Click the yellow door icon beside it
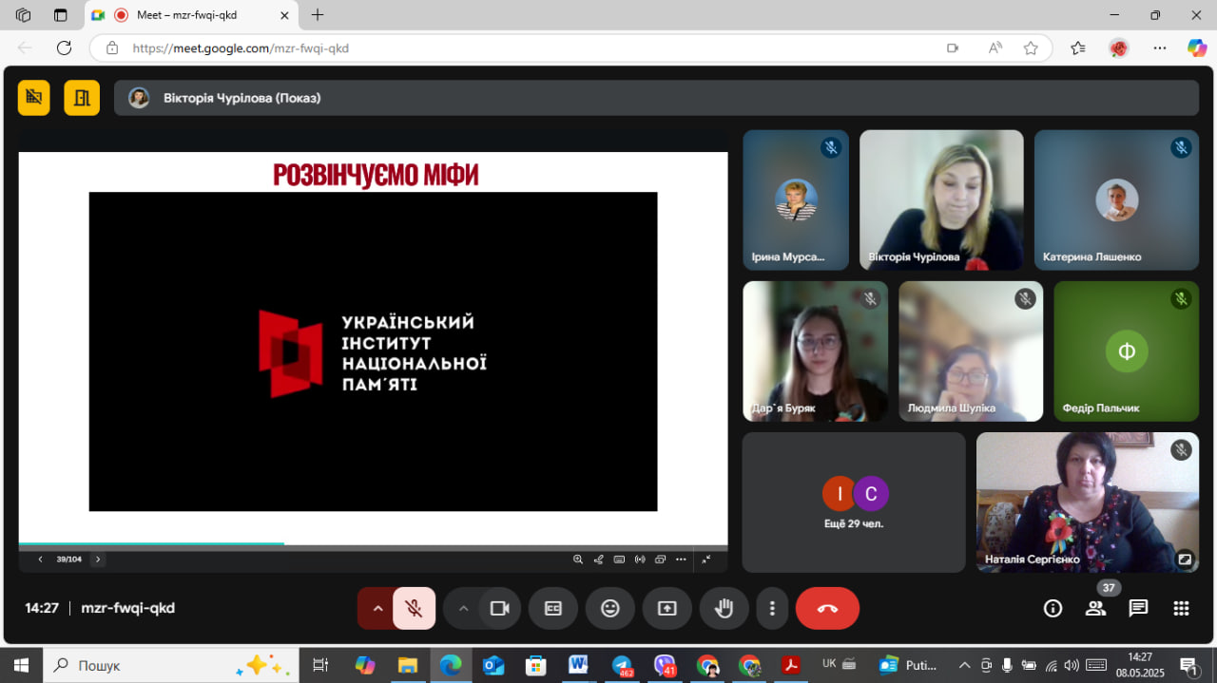This screenshot has height=683, width=1217. (x=82, y=98)
